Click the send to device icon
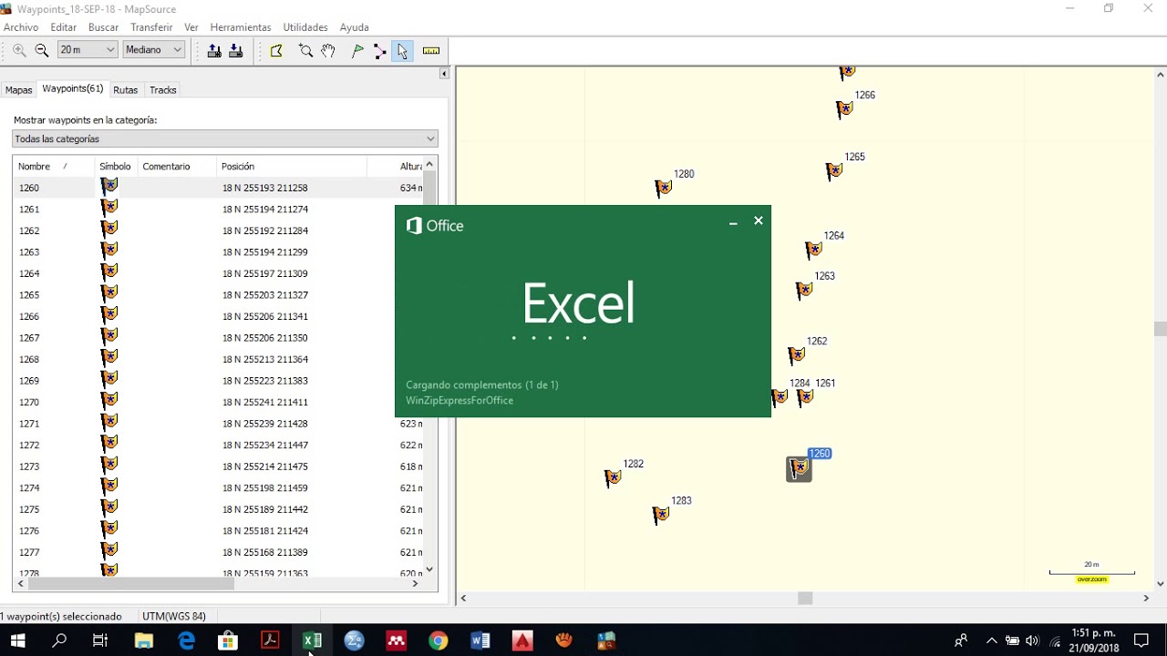This screenshot has width=1167, height=656. [214, 51]
